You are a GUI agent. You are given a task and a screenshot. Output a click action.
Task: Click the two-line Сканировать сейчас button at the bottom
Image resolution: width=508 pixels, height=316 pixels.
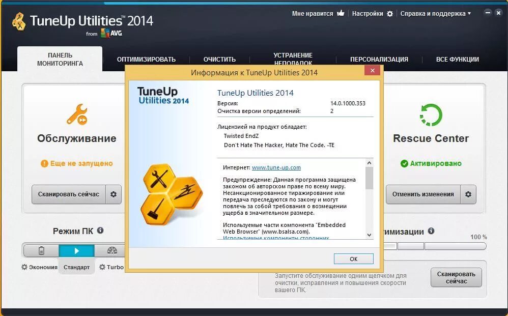click(456, 277)
